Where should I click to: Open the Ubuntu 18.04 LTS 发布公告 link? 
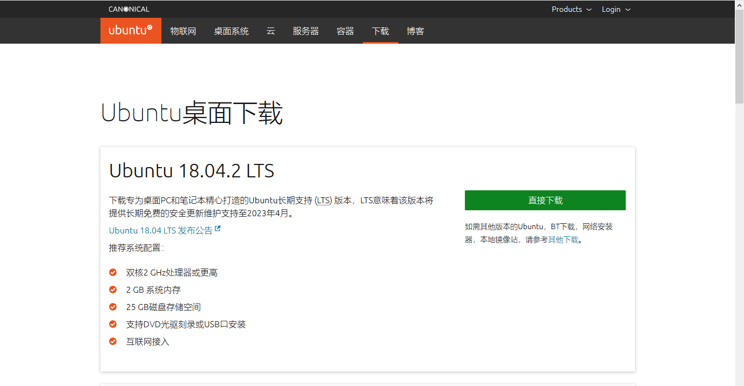click(161, 230)
